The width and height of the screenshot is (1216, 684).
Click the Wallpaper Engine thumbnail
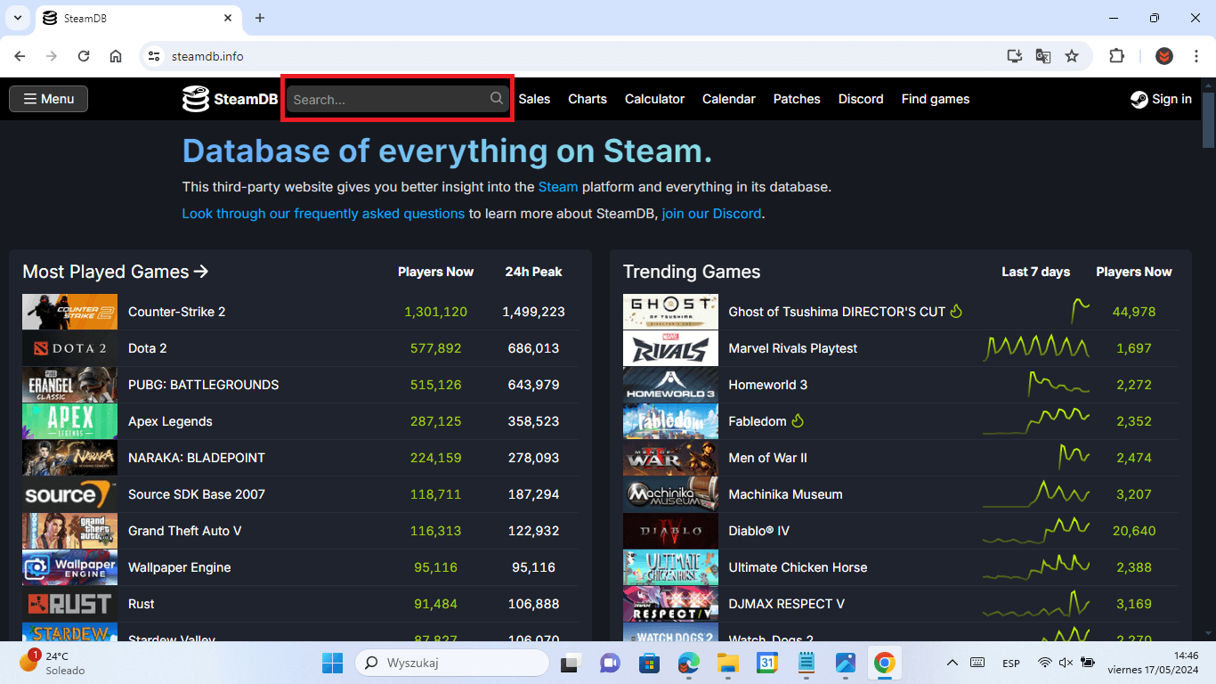(x=69, y=567)
